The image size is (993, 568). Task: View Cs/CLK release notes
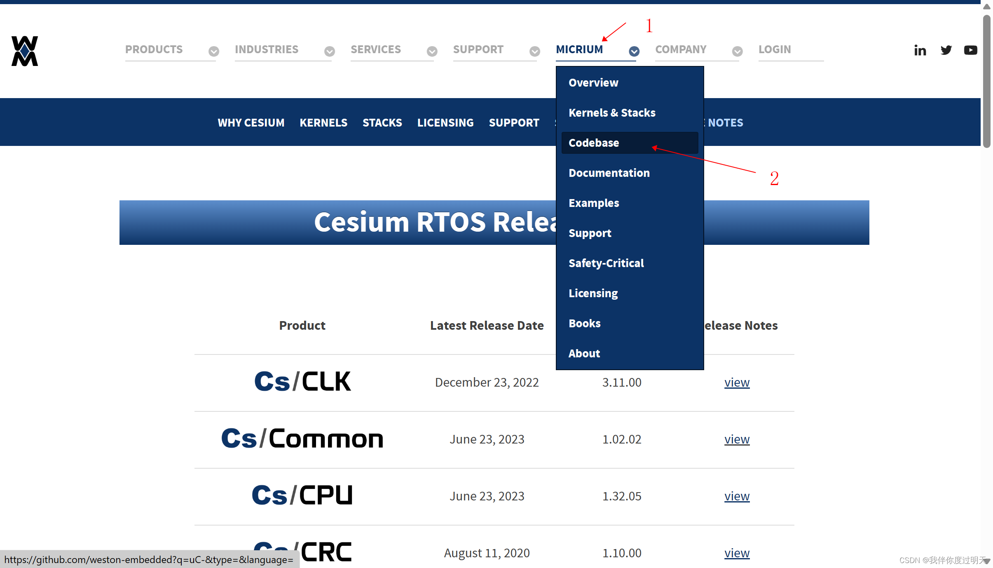737,383
